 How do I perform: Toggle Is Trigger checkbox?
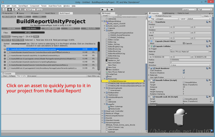click(x=171, y=49)
